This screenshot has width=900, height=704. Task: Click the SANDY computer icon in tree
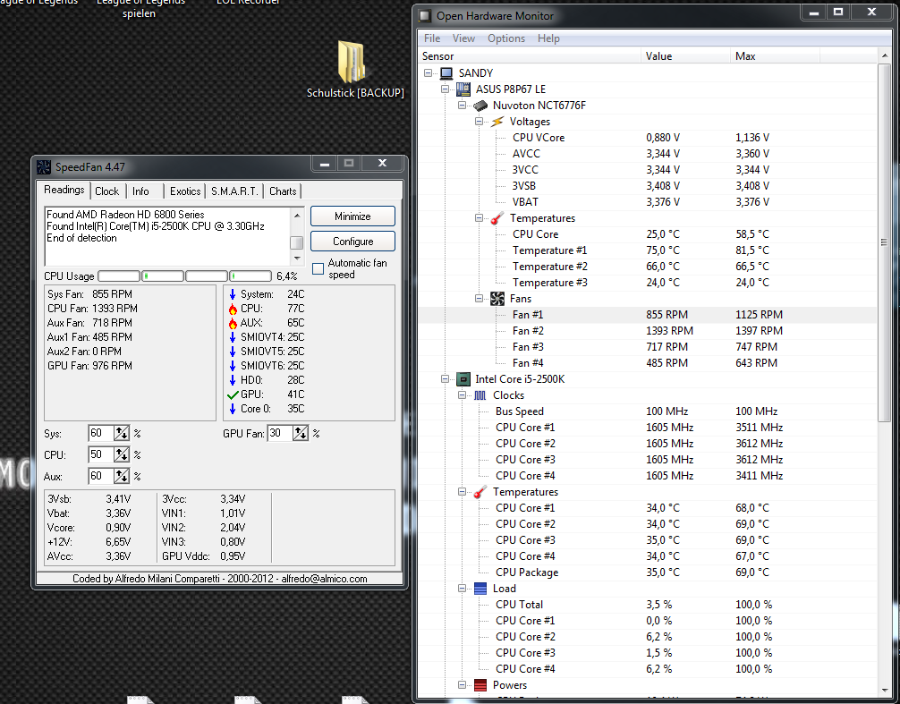point(446,72)
